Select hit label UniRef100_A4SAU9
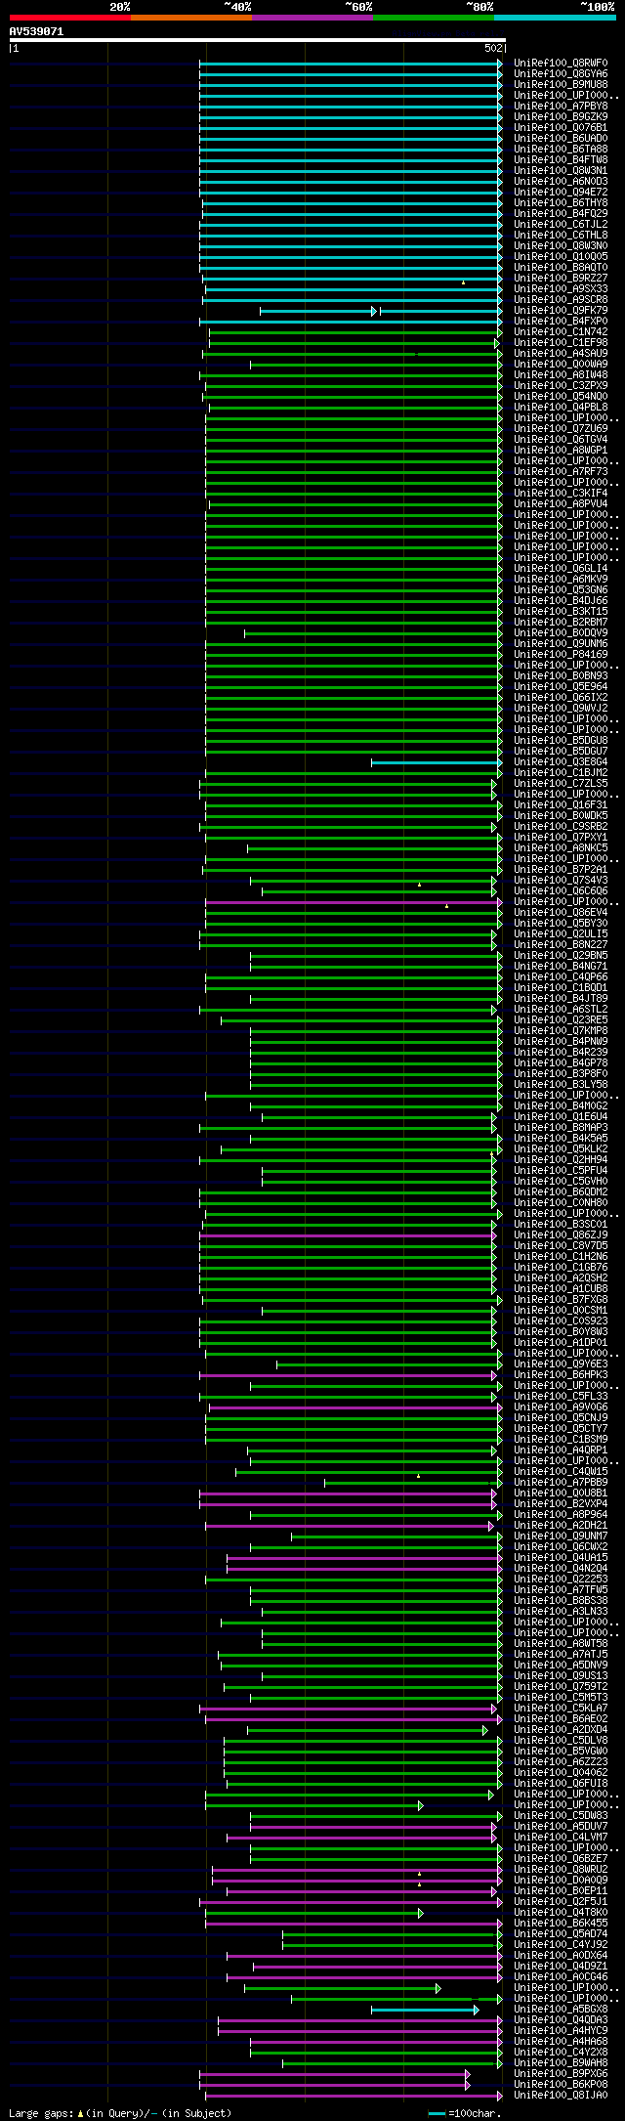The height and width of the screenshot is (2121, 625). click(x=561, y=354)
